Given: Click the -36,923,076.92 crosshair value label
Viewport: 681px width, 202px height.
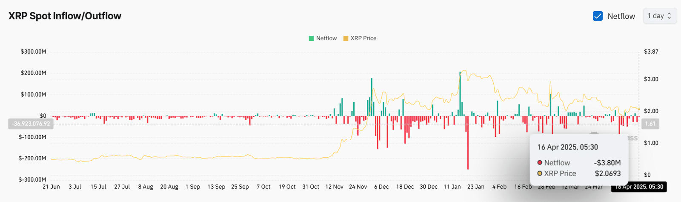Looking at the screenshot, I should 31,124.
